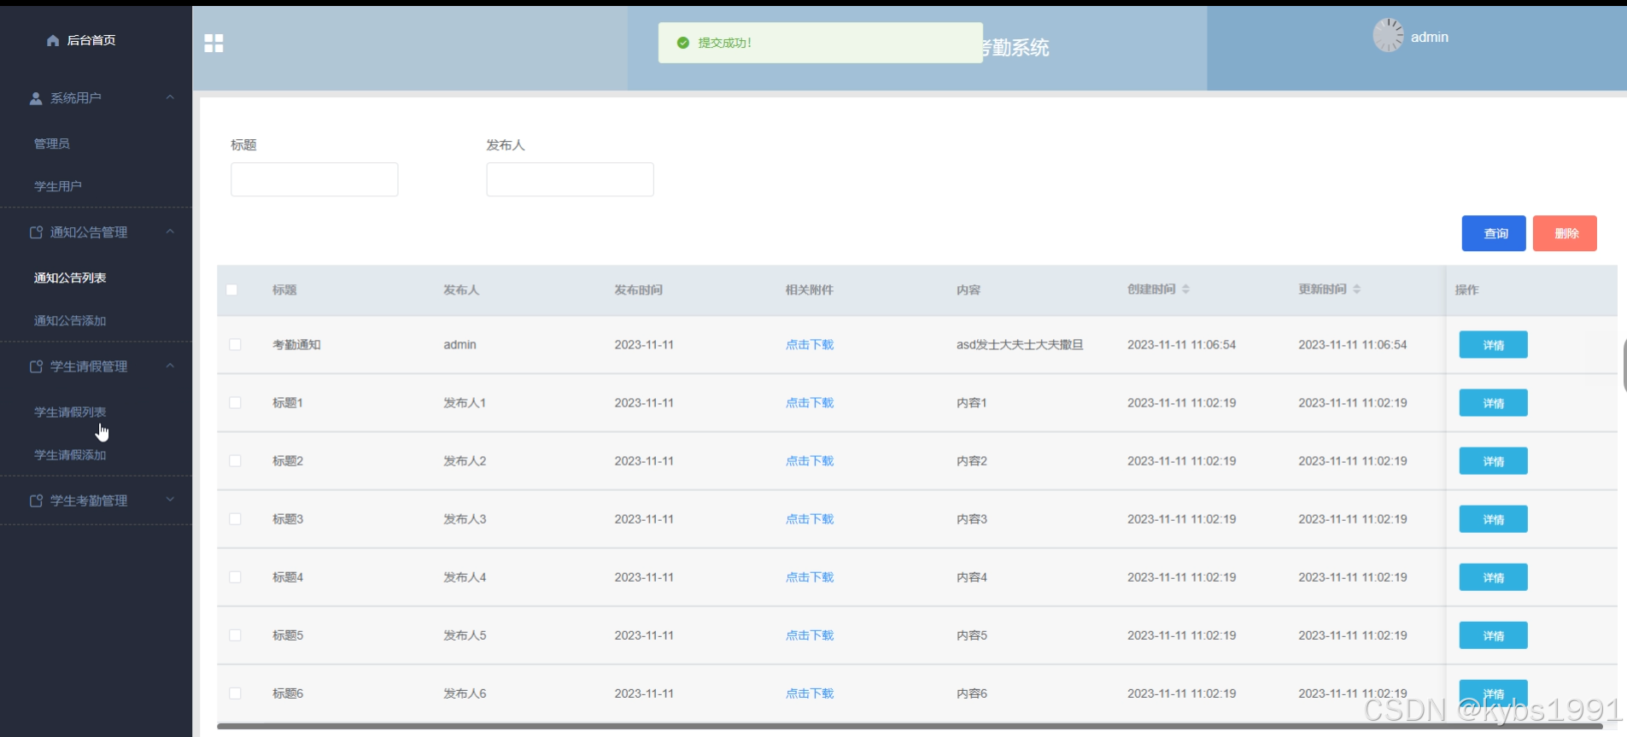Click 点击下载 link in 标题6 row

tap(810, 693)
